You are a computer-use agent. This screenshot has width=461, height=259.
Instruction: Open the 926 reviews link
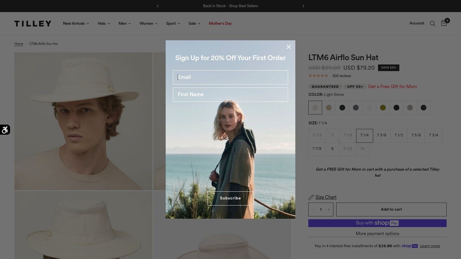pos(342,76)
